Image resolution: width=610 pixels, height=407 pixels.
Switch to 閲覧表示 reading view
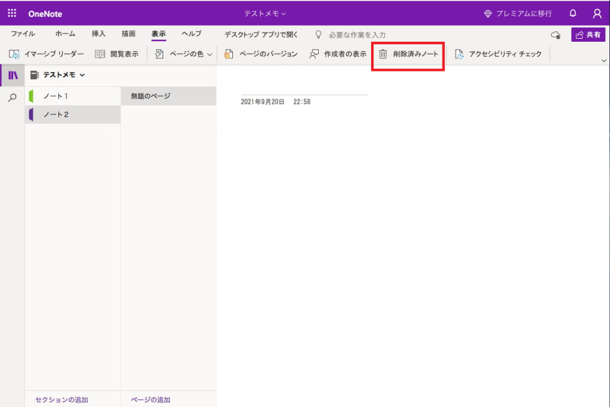coord(117,54)
